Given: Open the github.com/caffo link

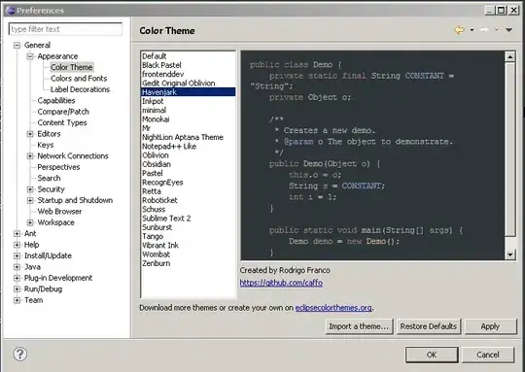Looking at the screenshot, I should point(281,283).
